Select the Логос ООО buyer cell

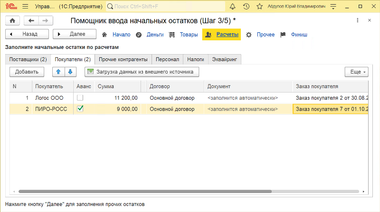[53, 98]
